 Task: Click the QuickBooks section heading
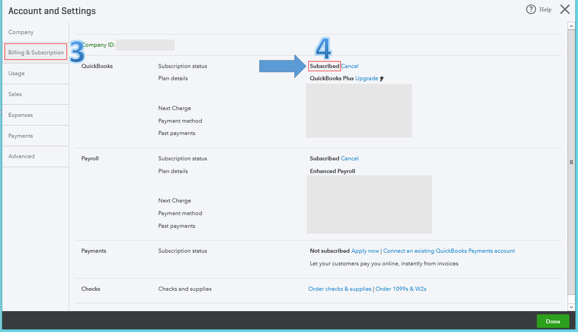(x=97, y=66)
